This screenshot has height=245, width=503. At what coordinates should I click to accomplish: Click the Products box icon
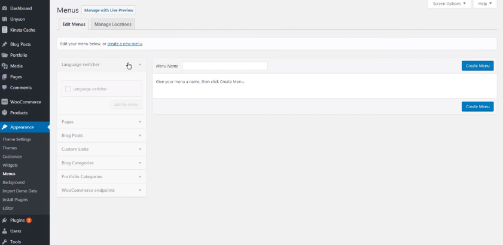pyautogui.click(x=5, y=113)
